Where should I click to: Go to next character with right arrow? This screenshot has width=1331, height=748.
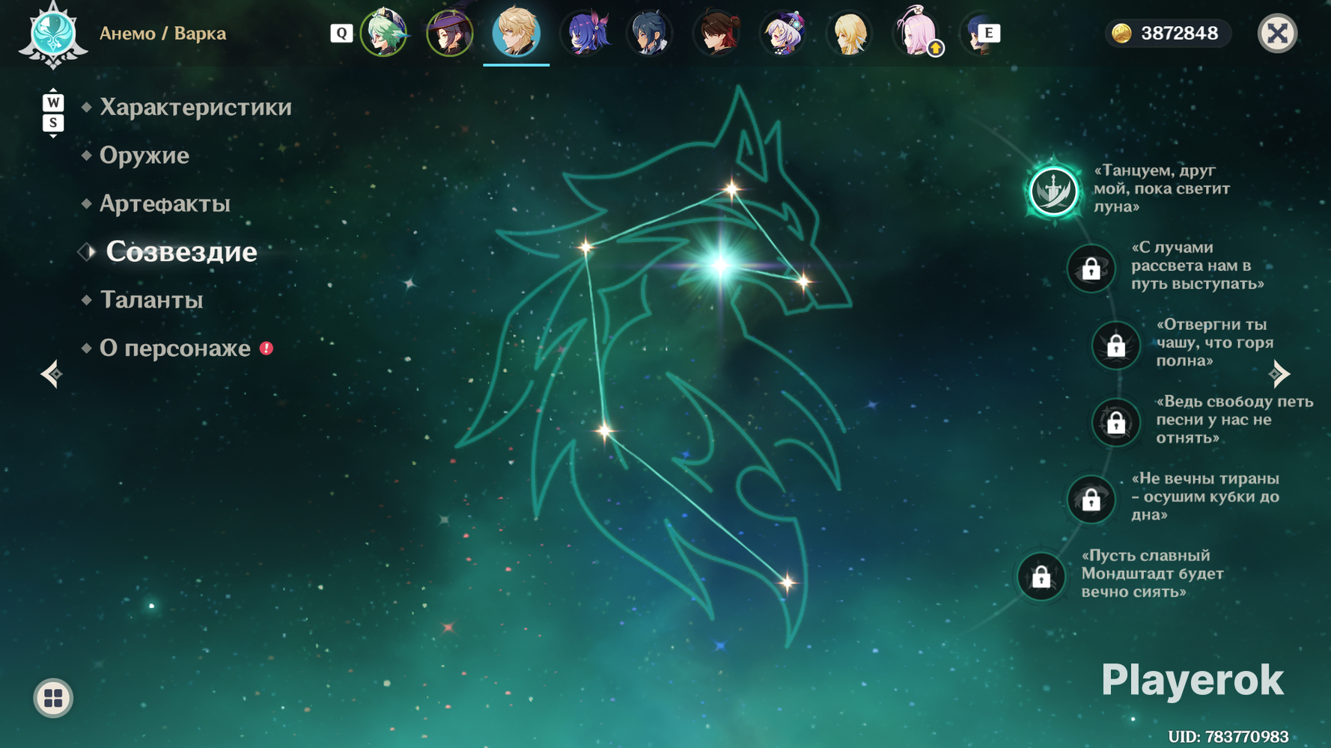point(1279,374)
